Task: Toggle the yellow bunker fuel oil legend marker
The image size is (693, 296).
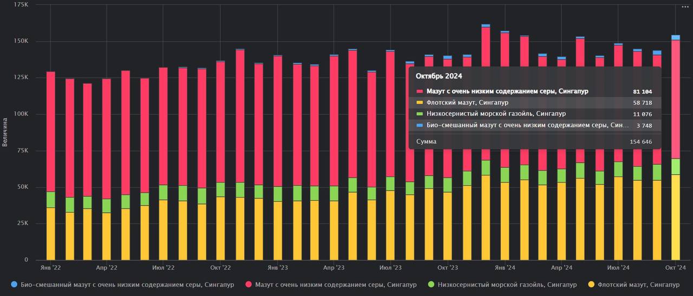Action: pyautogui.click(x=591, y=284)
